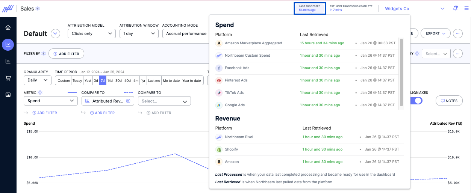Clear the Attributed Rev comparison with X

point(128,101)
